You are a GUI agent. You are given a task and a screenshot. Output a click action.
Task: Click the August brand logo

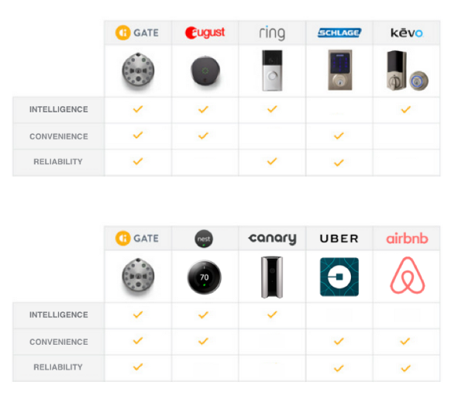coord(203,33)
